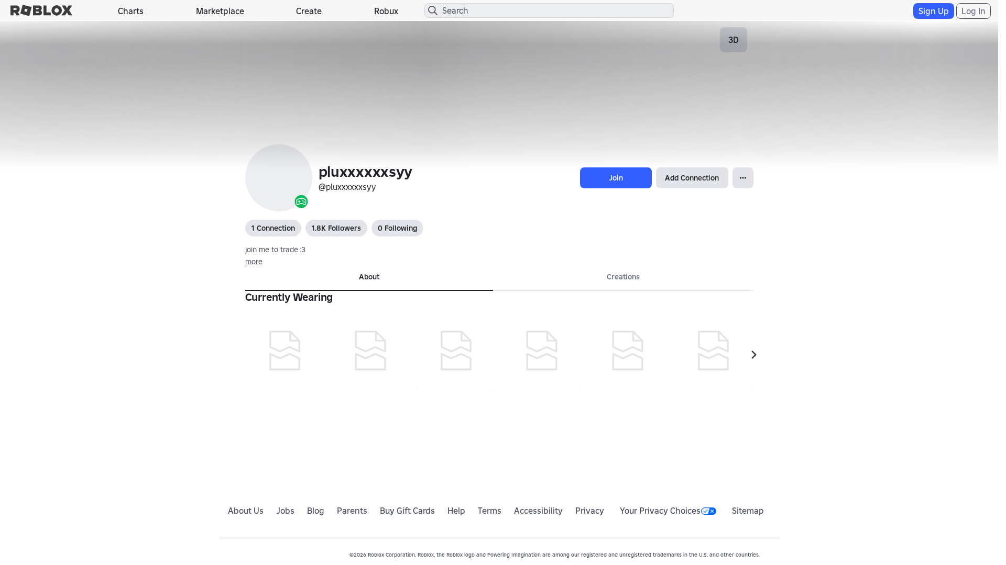This screenshot has width=1006, height=565.
Task: Open the About Us footer link
Action: click(246, 511)
